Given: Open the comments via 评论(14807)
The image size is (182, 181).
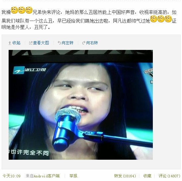Looking at the screenshot, I should pyautogui.click(x=169, y=176).
